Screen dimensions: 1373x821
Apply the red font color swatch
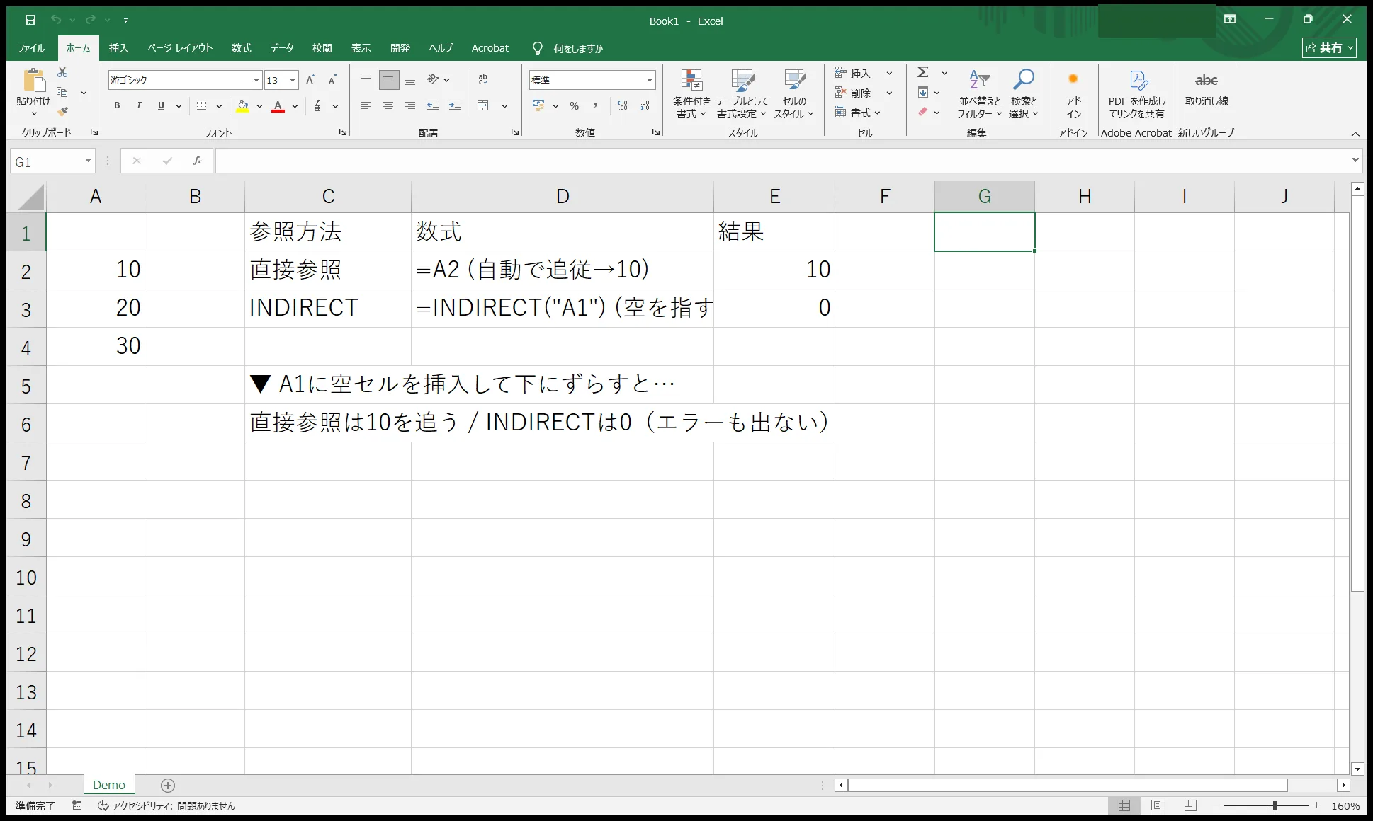click(278, 105)
